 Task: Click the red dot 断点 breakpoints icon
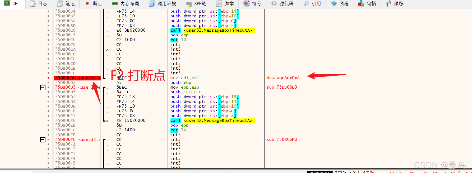(87, 3)
